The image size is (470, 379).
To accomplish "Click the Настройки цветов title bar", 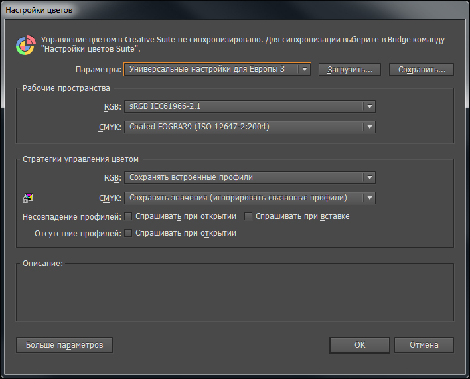I will coord(235,10).
